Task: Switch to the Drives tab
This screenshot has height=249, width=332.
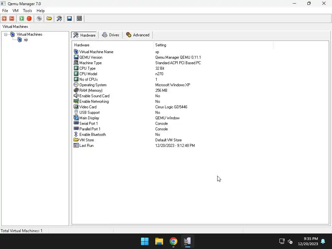Action: (111, 35)
